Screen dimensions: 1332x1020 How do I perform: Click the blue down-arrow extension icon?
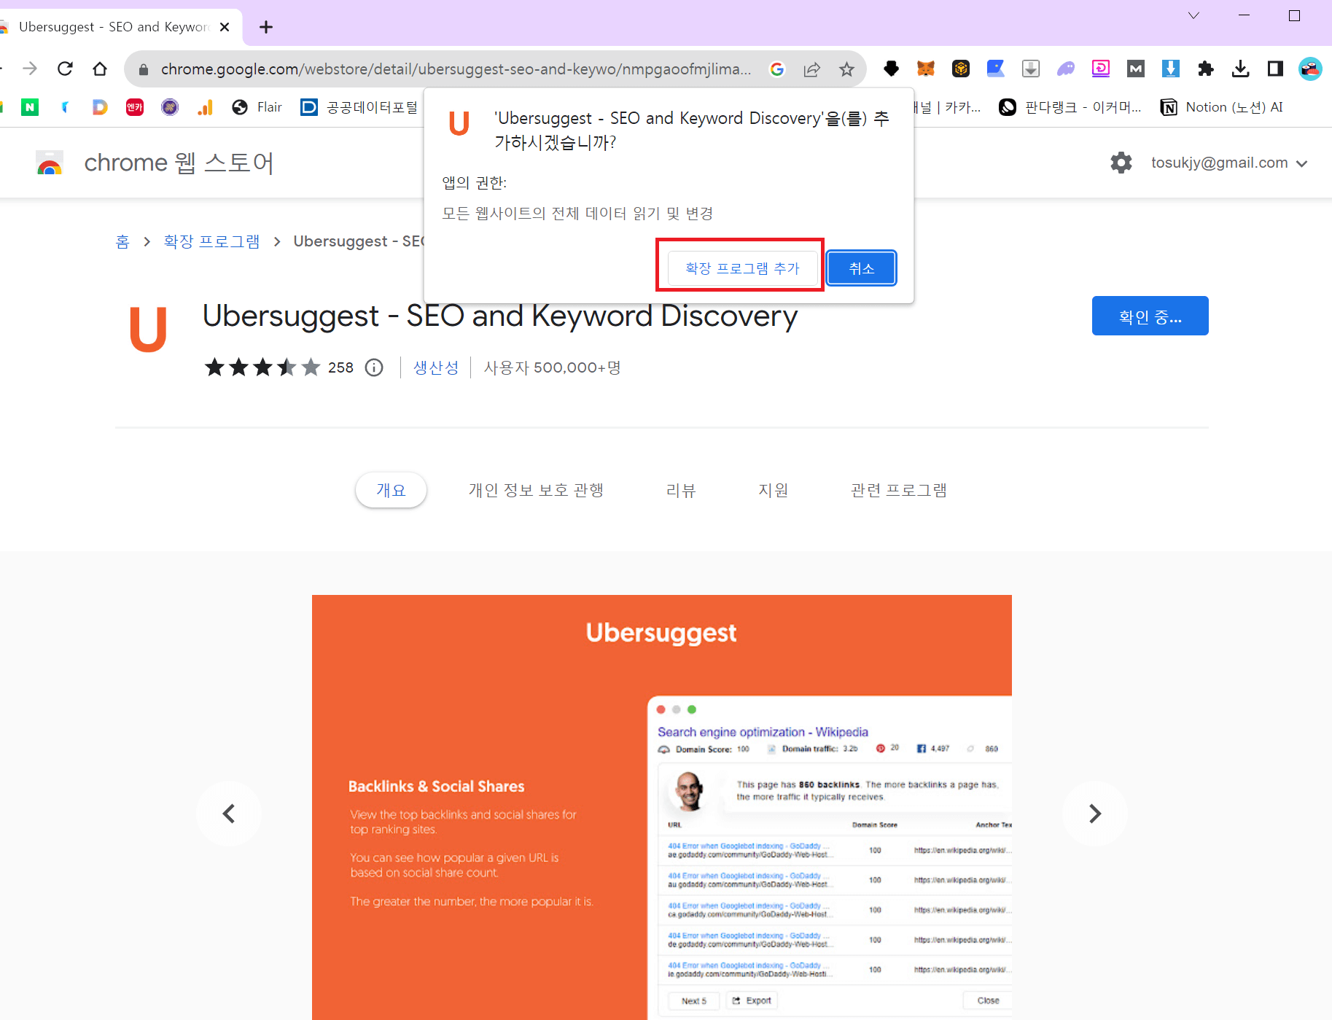coord(1171,69)
